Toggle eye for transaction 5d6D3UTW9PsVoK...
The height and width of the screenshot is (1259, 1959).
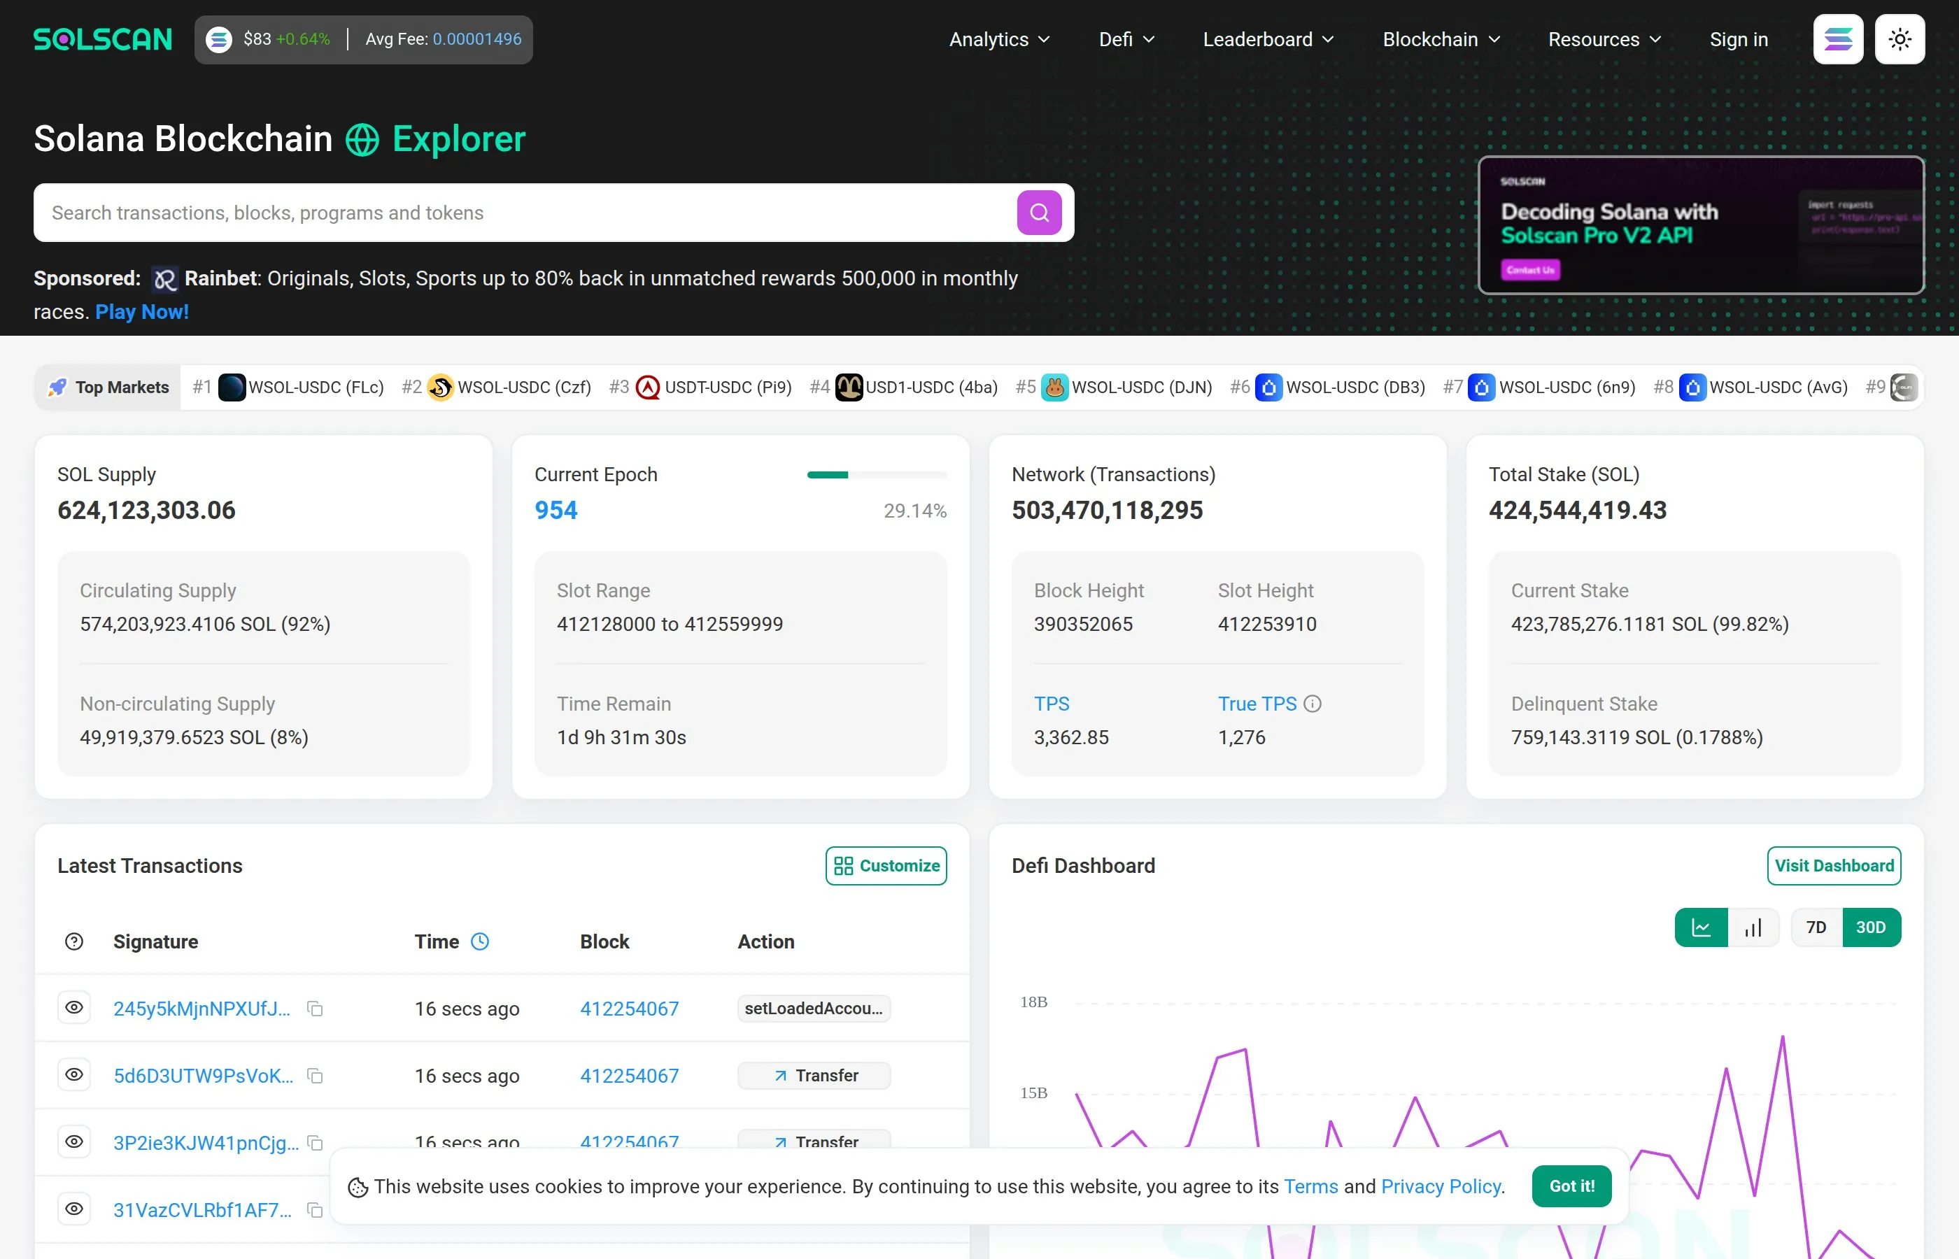pyautogui.click(x=74, y=1075)
